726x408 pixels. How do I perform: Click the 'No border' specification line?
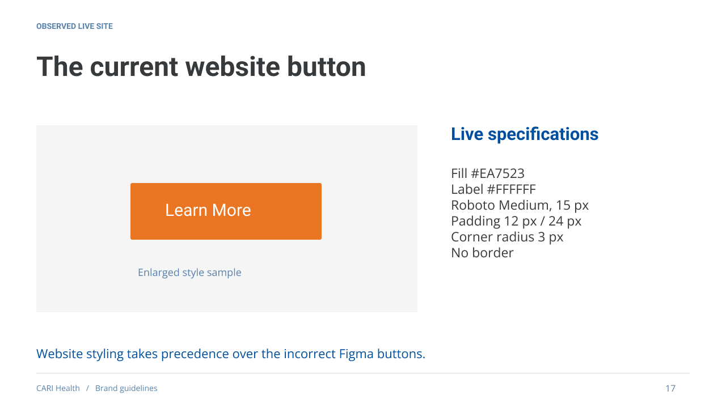(x=482, y=253)
